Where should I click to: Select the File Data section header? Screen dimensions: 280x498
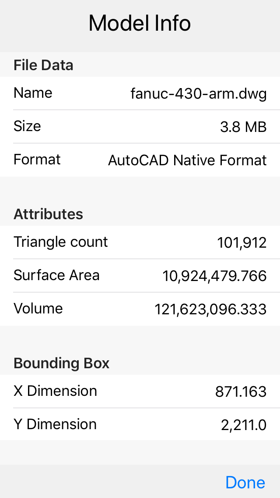(x=43, y=65)
